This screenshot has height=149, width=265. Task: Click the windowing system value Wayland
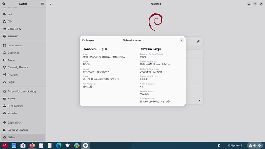click(x=145, y=94)
